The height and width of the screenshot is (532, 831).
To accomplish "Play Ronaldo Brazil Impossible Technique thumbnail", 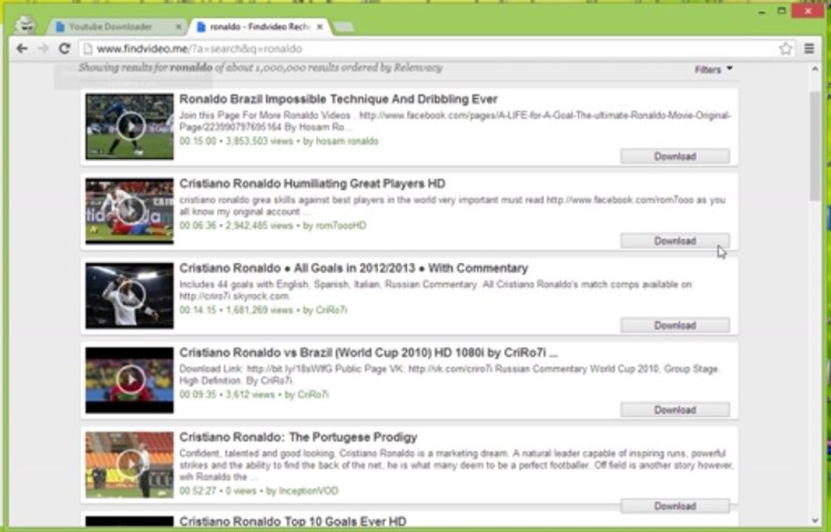I will (129, 126).
